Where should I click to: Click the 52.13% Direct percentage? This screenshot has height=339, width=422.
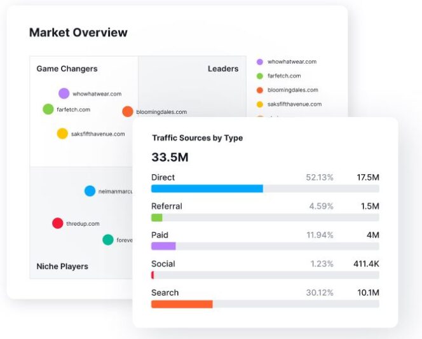coord(320,177)
